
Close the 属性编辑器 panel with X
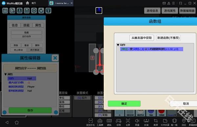(55, 58)
